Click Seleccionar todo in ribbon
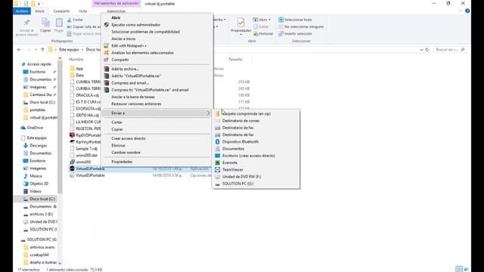 pyautogui.click(x=295, y=20)
